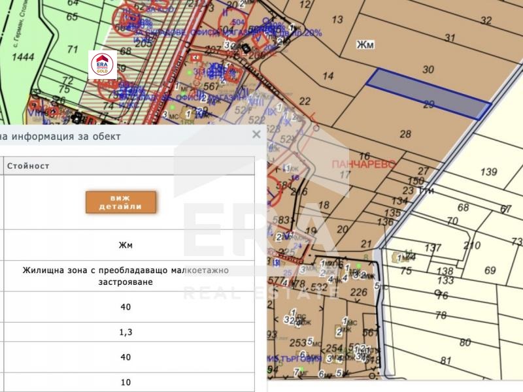Click the "Жм" value in the table
This screenshot has width=523, height=392.
tap(126, 246)
